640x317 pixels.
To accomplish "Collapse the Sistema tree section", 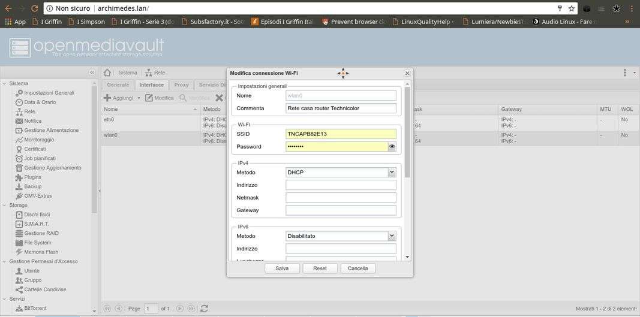I will pos(5,84).
